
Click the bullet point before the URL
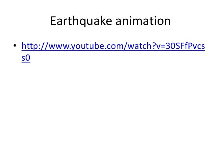point(15,45)
